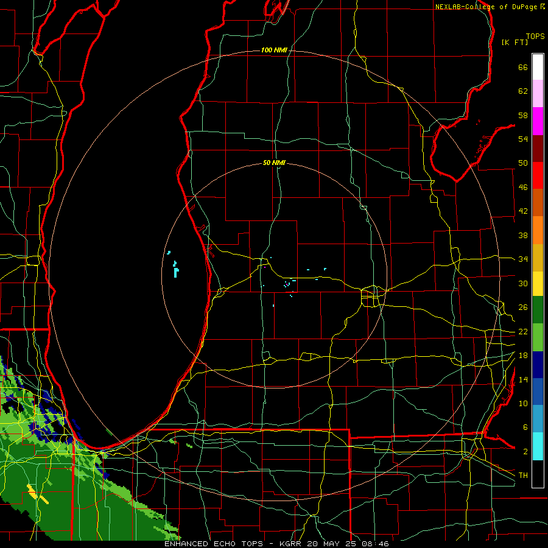The width and height of the screenshot is (548, 548).
Task: Click the navy blue legend swatch
Action: pyautogui.click(x=538, y=365)
